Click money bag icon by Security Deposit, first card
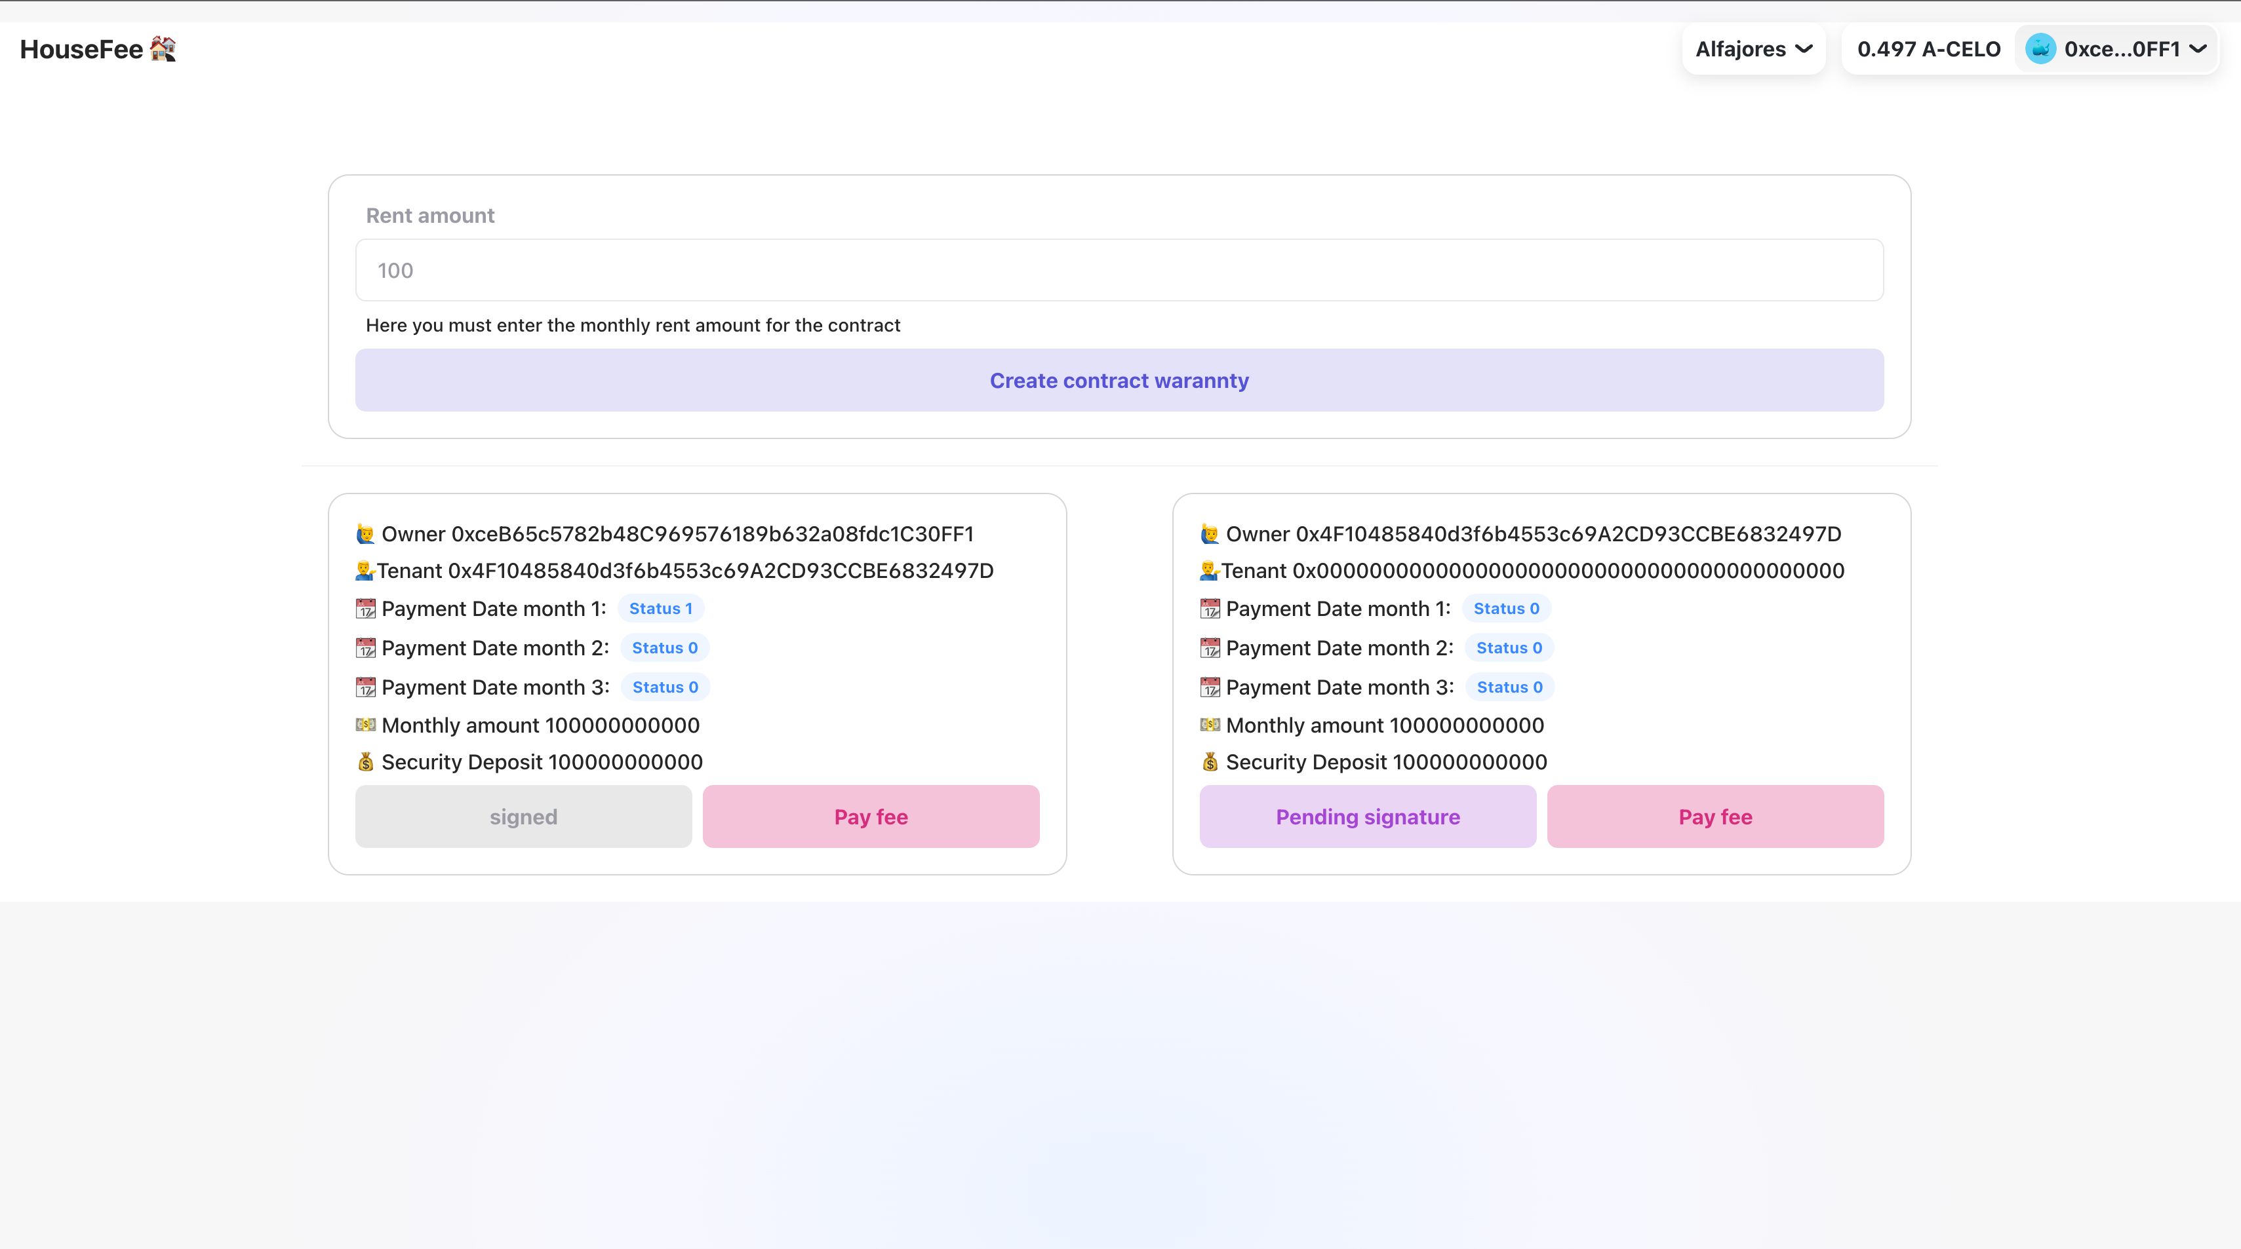The image size is (2241, 1249). point(365,762)
